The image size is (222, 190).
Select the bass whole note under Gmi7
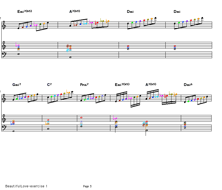13,131
